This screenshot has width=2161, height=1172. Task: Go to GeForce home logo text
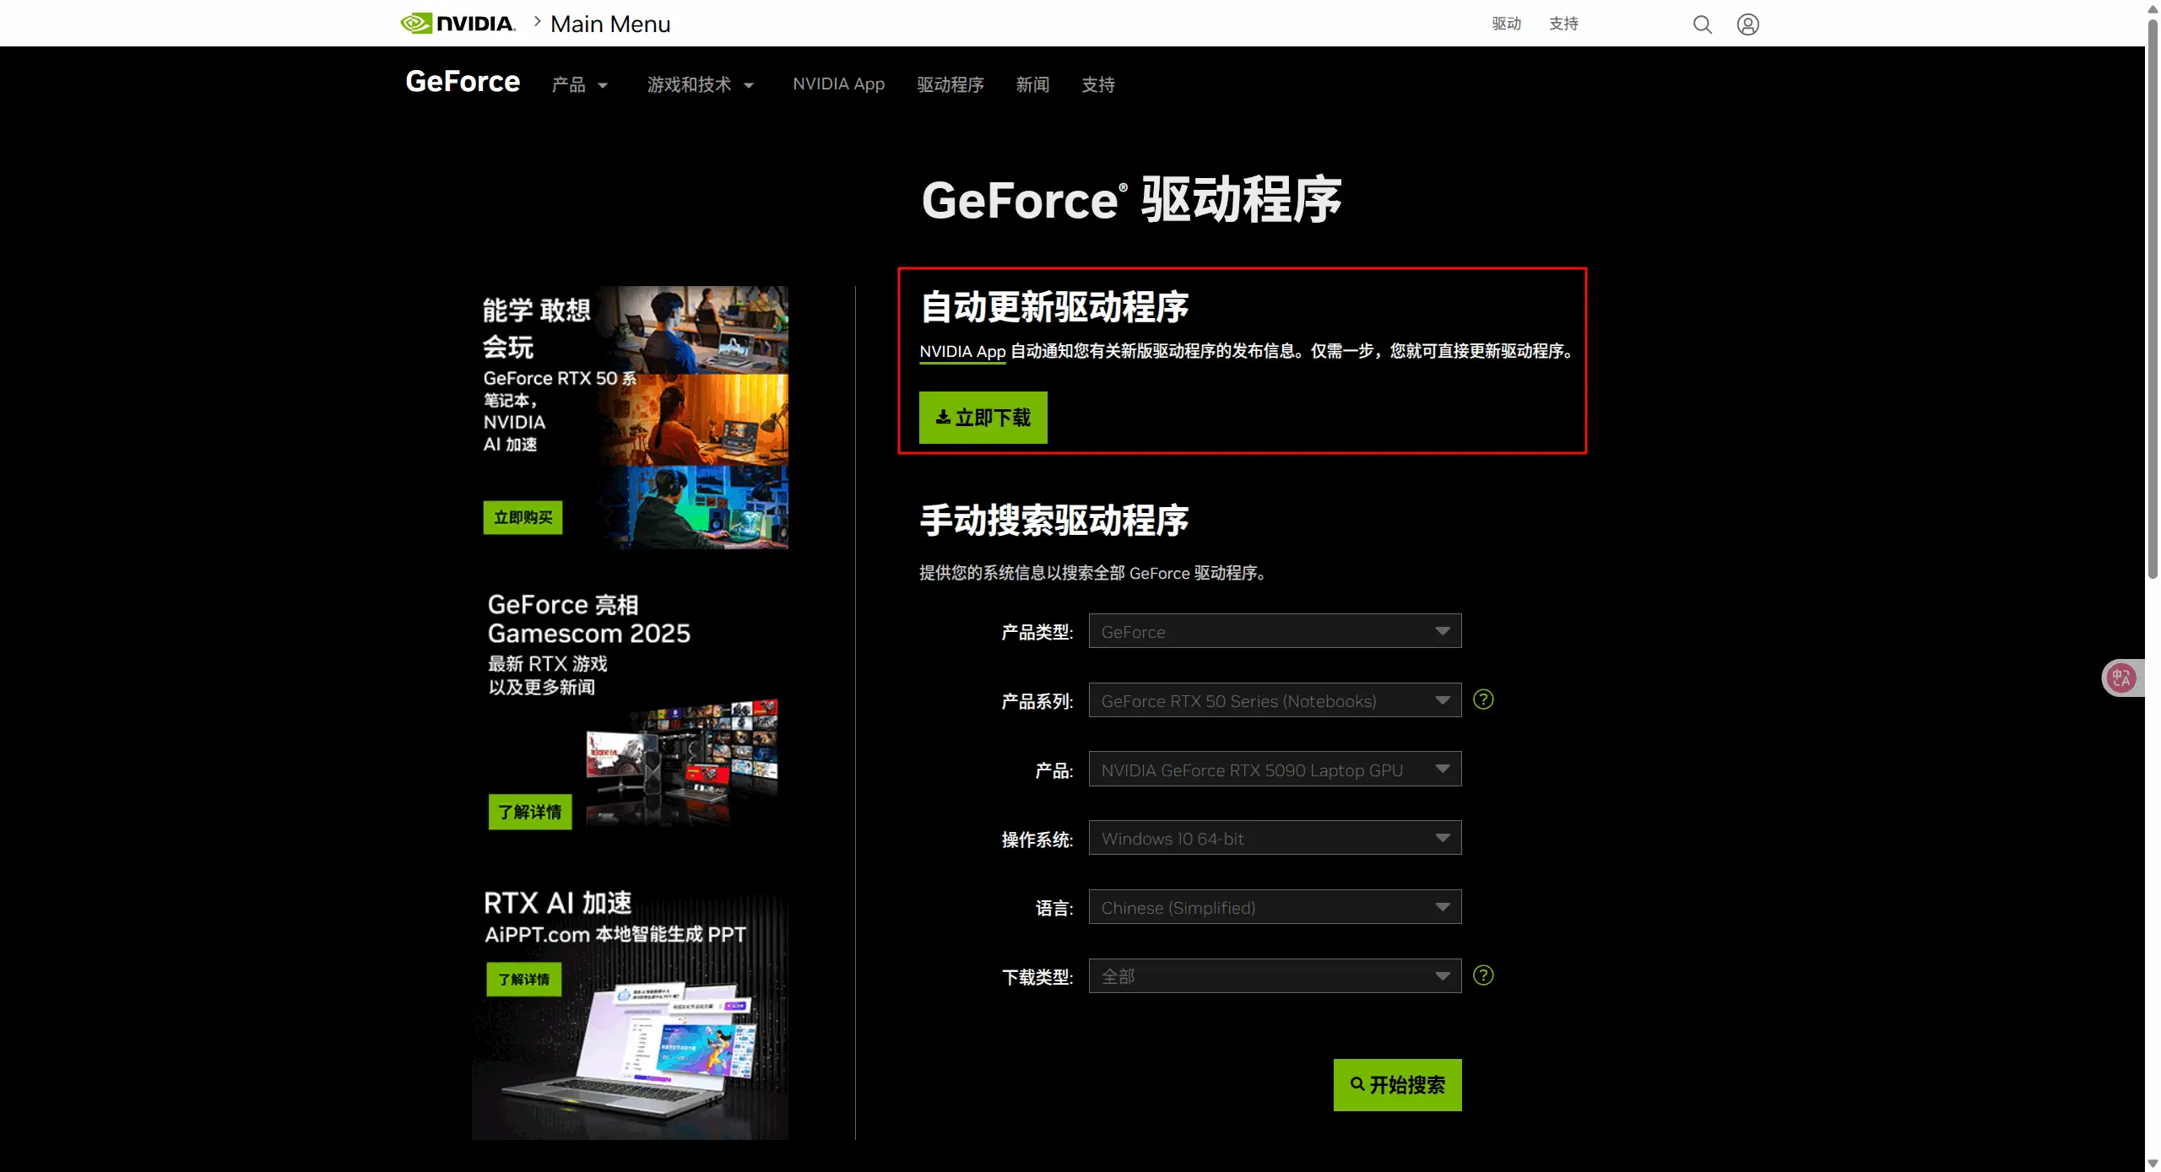(x=463, y=81)
